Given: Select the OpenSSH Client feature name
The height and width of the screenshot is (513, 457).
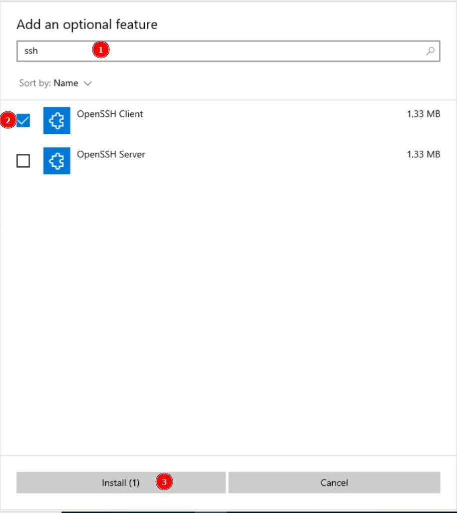Looking at the screenshot, I should pyautogui.click(x=110, y=114).
